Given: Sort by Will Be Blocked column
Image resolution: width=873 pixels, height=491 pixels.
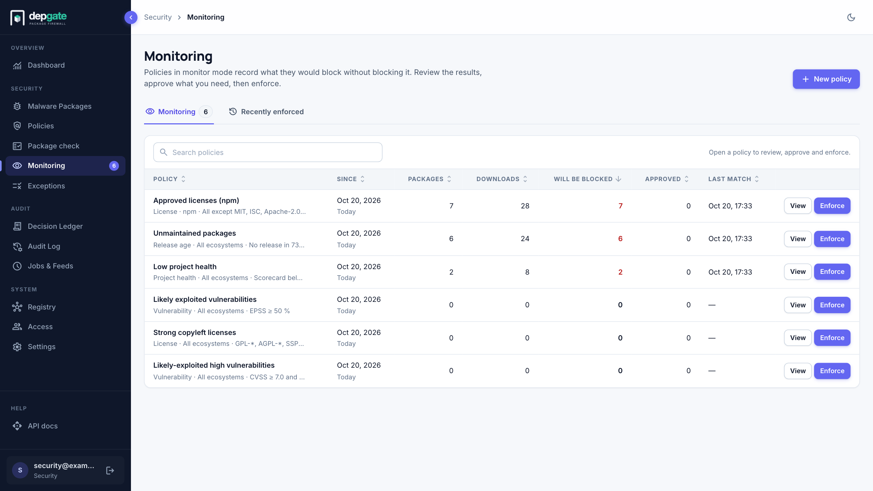Looking at the screenshot, I should (x=587, y=179).
